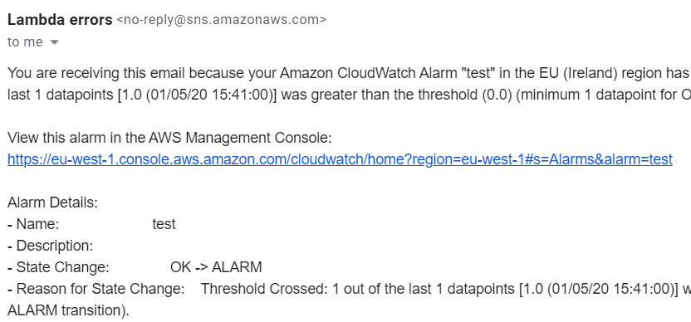Select the alarm name value "test" under Alarm Details

click(x=164, y=224)
